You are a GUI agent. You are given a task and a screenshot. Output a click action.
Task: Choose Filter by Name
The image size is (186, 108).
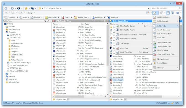(x=166, y=50)
